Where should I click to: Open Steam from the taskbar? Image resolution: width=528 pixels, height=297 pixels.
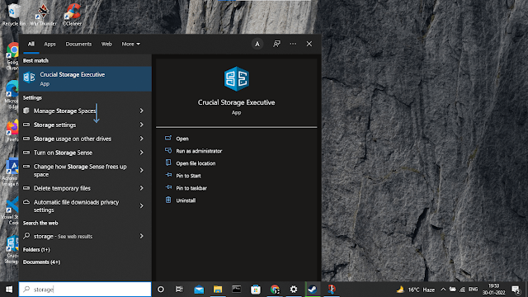pyautogui.click(x=313, y=290)
